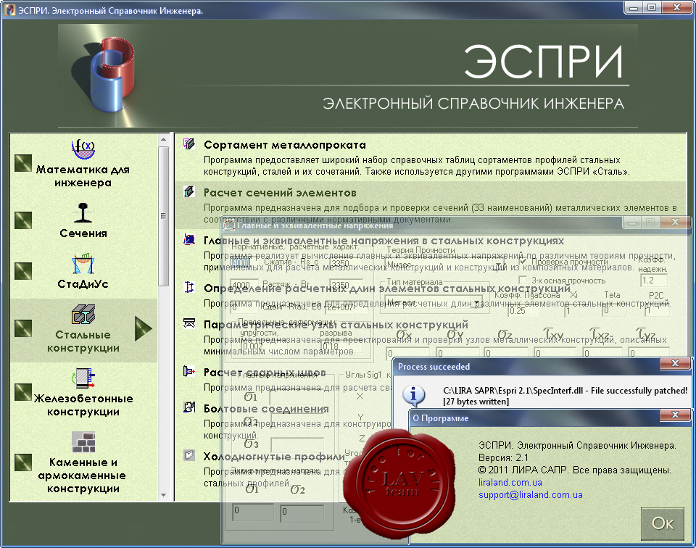Click the Сжатие Rs_c value field 3350
The height and width of the screenshot is (548, 696).
point(345,262)
